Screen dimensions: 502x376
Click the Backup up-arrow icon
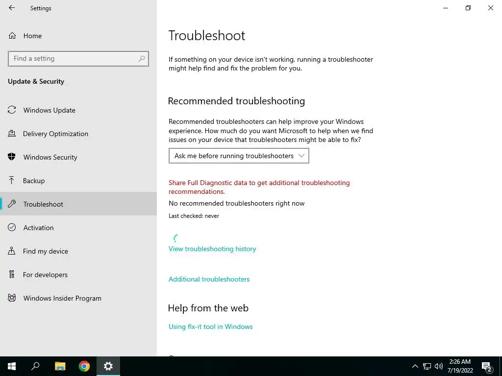[12, 180]
